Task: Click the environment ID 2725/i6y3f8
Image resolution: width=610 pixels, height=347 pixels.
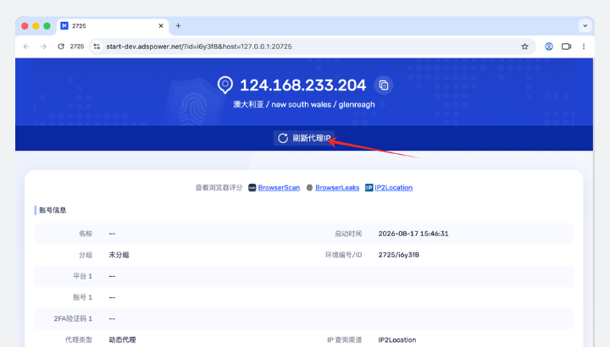Action: [x=398, y=255]
